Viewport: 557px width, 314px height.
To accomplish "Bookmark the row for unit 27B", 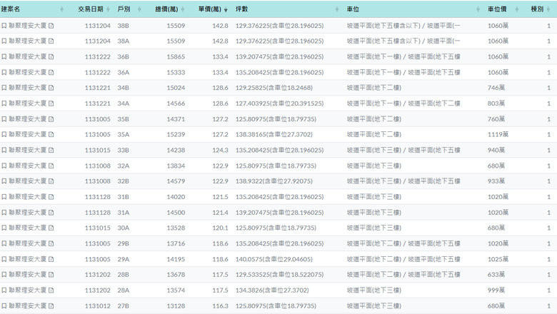I will coord(4,305).
